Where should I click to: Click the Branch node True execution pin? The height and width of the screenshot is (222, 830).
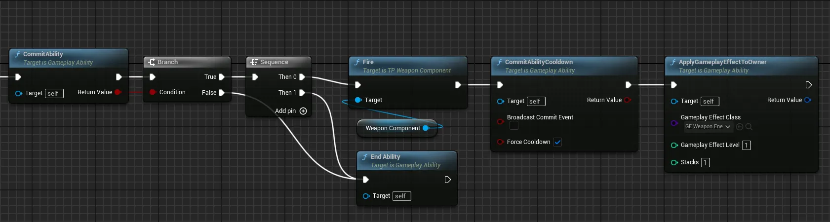pyautogui.click(x=222, y=77)
